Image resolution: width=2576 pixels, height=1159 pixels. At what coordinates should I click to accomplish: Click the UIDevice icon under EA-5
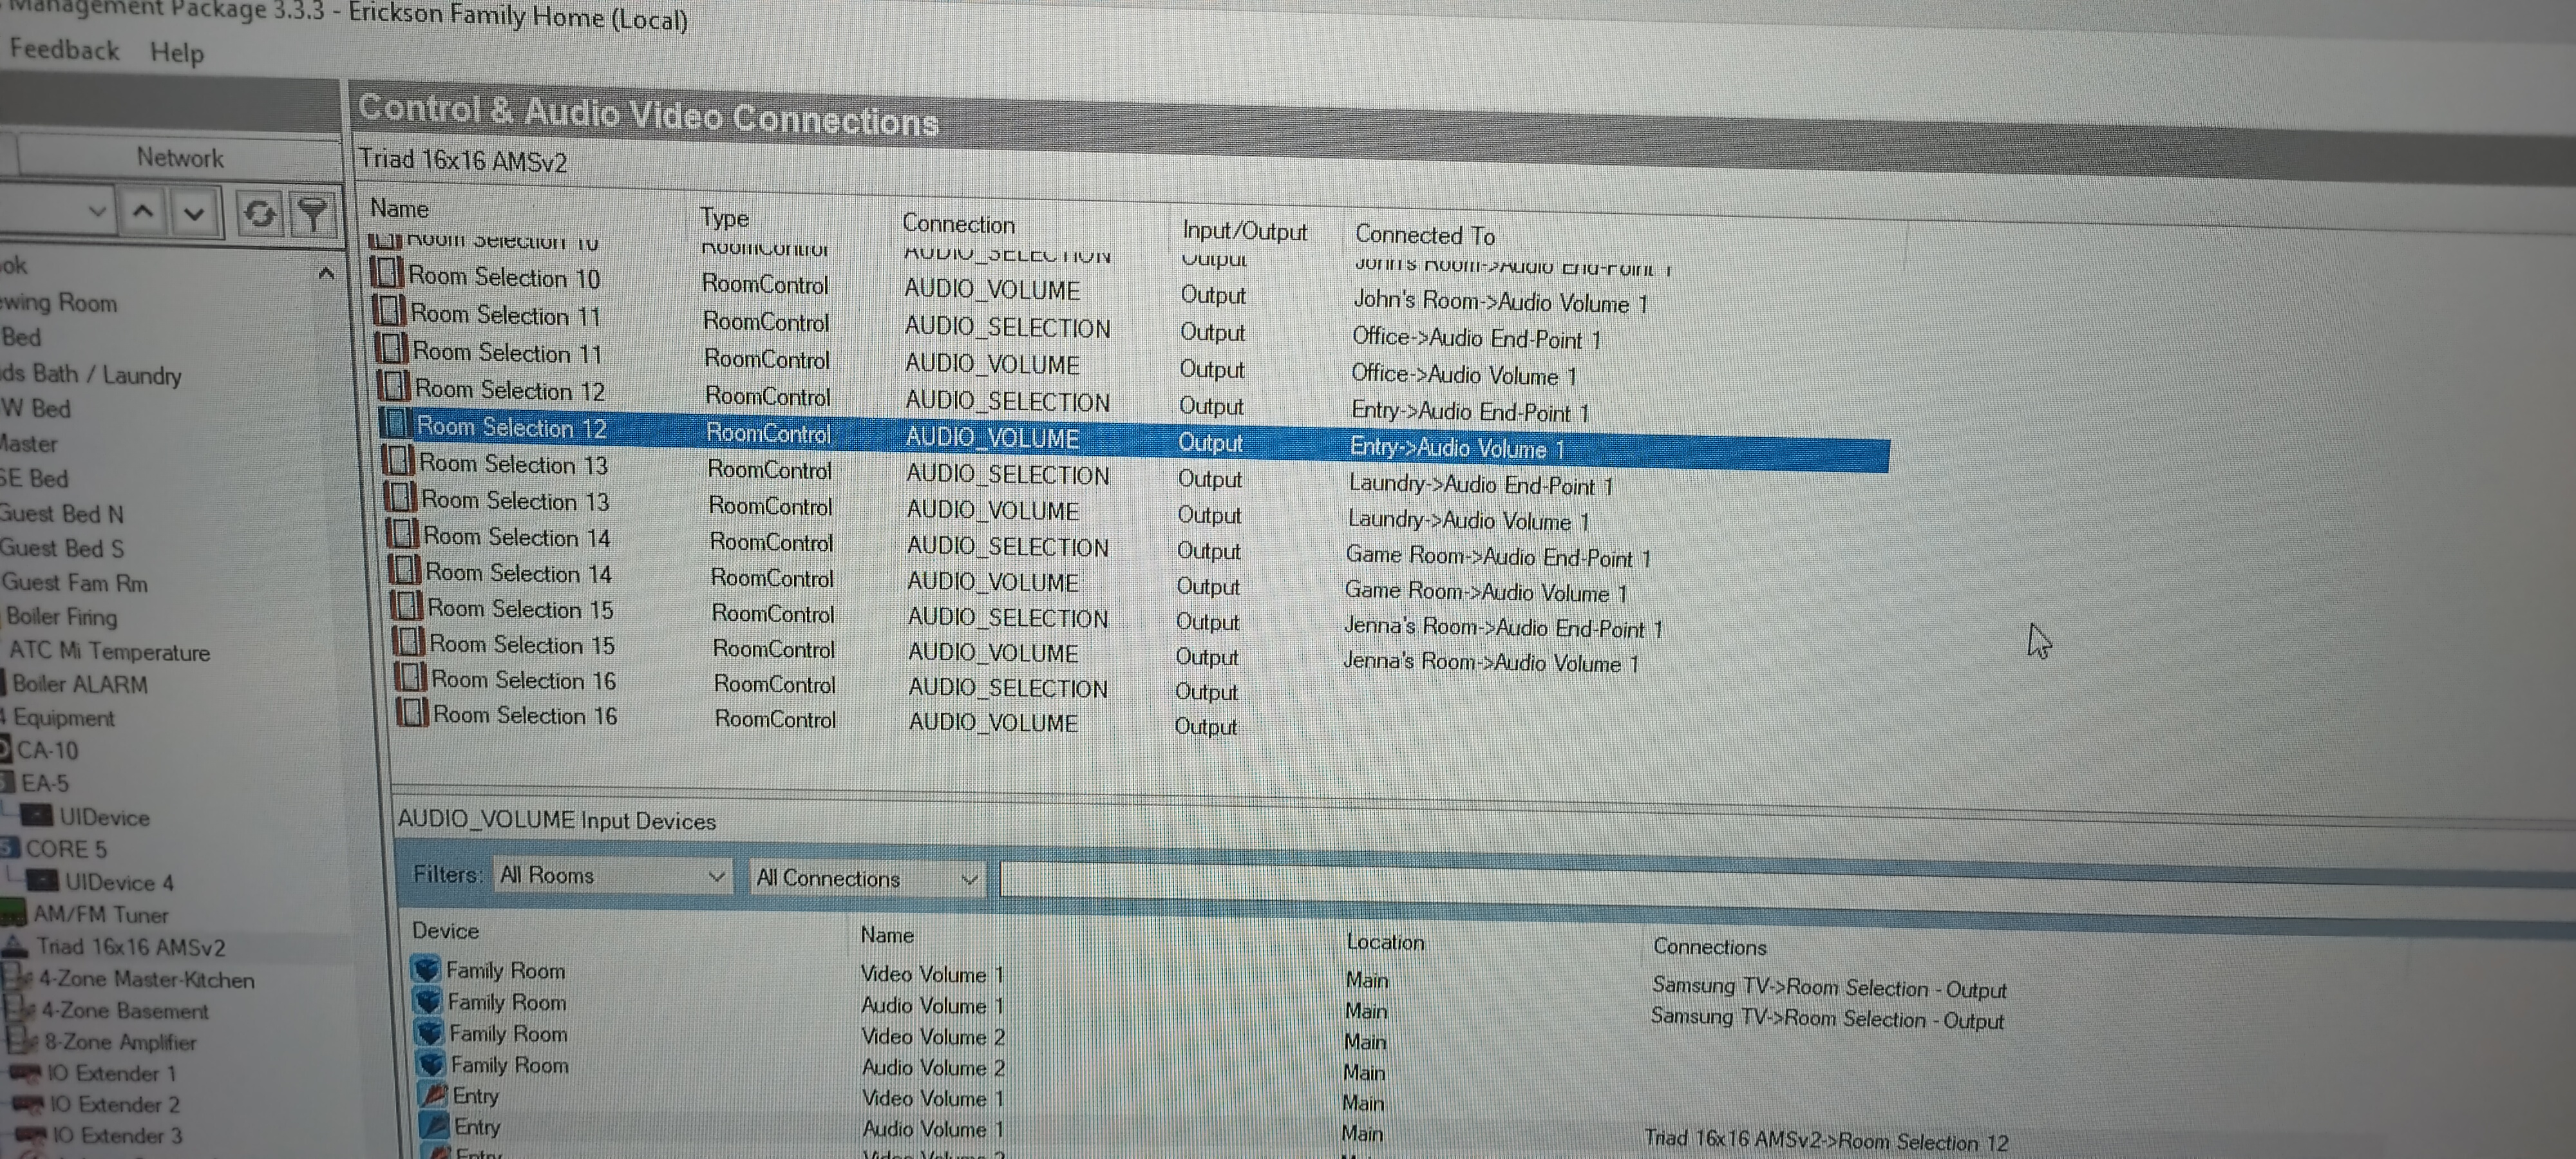37,815
